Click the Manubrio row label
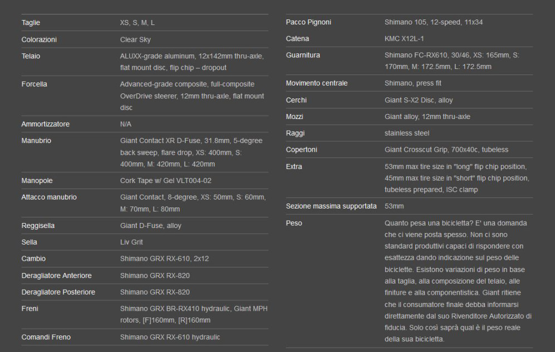555x352 pixels. (x=36, y=141)
